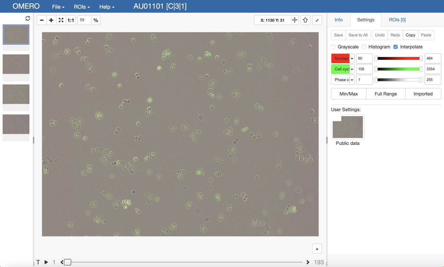
Task: Click the Cell cycle maximum field 3354
Action: [x=433, y=69]
